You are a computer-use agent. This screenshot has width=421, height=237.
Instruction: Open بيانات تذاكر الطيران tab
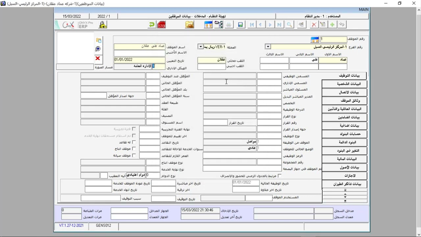pos(344,184)
